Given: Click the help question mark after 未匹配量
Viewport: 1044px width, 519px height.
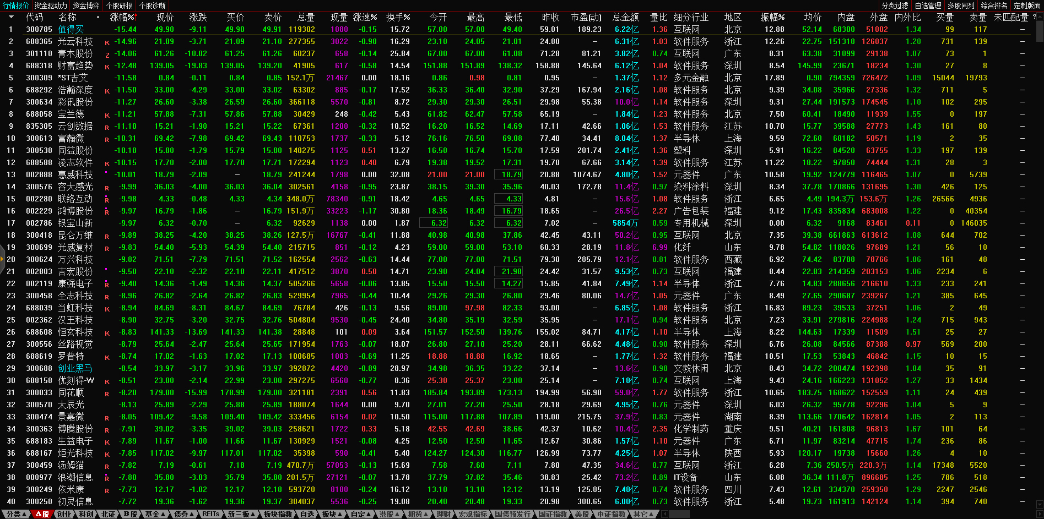Looking at the screenshot, I should [x=1034, y=17].
